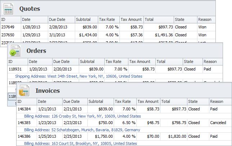Image resolution: width=232 pixels, height=146 pixels.
Task: Select invoice row 146385
Action: click(x=27, y=123)
